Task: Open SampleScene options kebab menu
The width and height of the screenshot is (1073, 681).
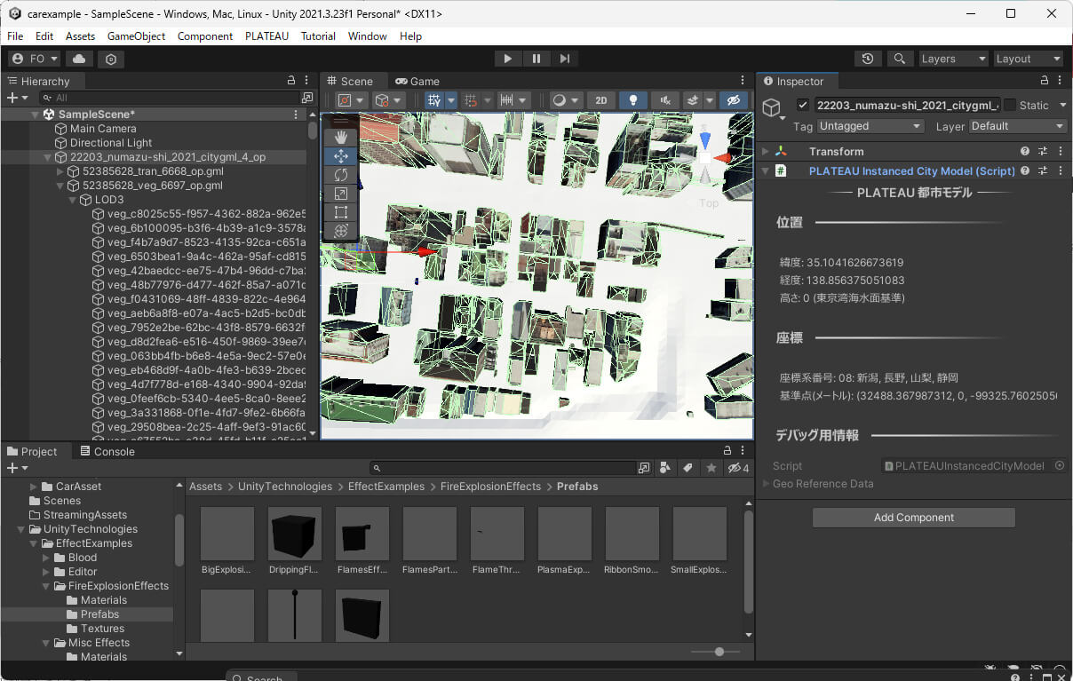Action: click(x=296, y=115)
